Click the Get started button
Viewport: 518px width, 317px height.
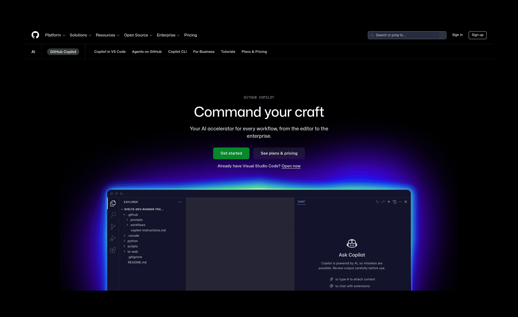point(231,153)
